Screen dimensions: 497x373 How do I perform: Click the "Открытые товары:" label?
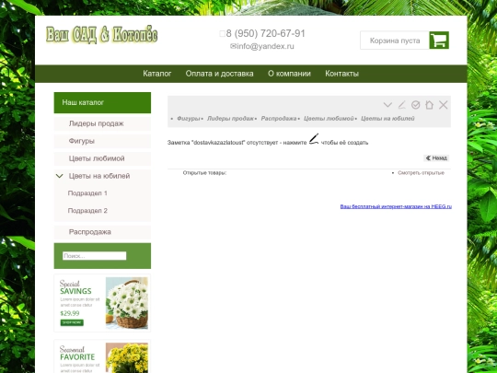tap(204, 173)
